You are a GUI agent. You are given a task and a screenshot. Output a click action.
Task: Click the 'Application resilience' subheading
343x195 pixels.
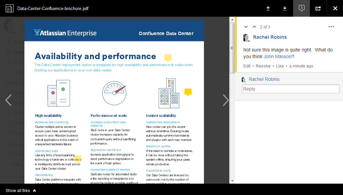coord(106,150)
